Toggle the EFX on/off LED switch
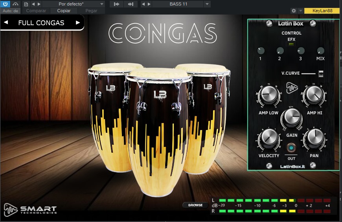This screenshot has height=222, width=342. (x=291, y=44)
